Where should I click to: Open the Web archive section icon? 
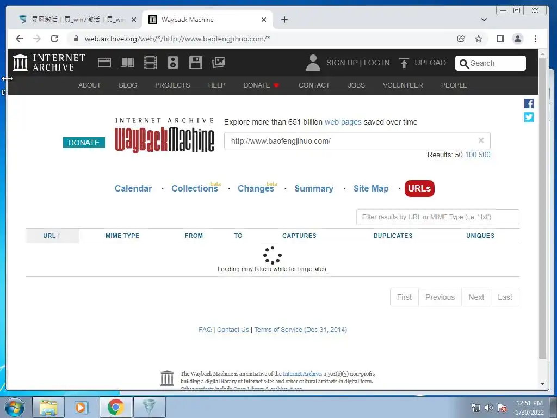tap(104, 63)
